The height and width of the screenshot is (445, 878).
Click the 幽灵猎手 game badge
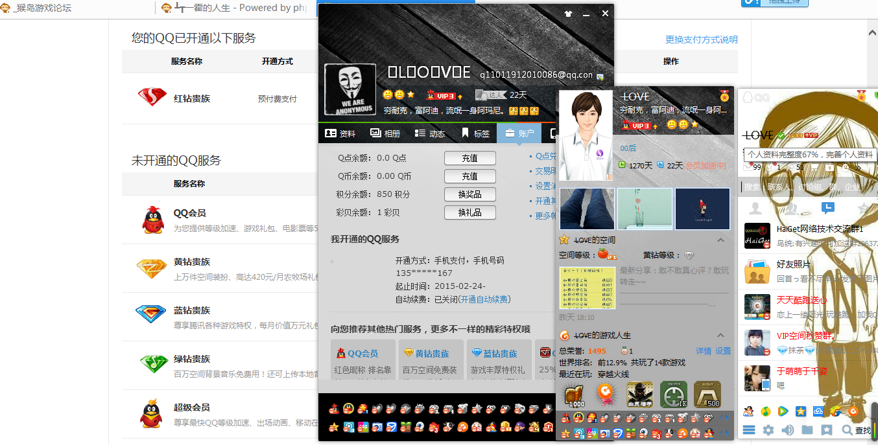point(640,394)
